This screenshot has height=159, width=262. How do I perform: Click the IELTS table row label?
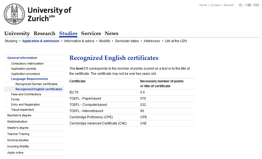tap(74, 92)
